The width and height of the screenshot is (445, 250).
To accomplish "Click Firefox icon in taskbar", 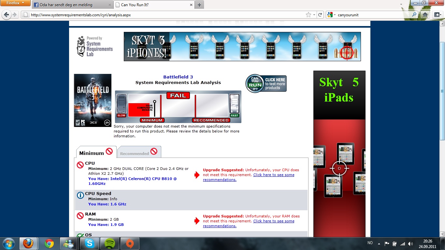I will point(28,243).
